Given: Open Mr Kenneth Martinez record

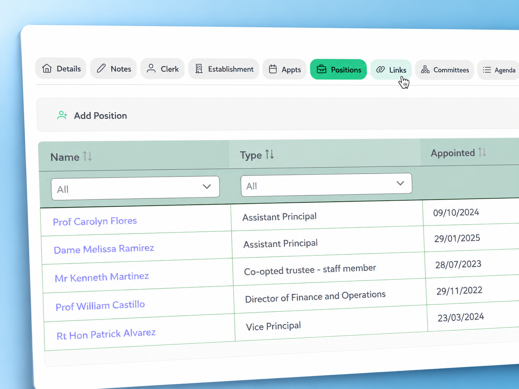Looking at the screenshot, I should pyautogui.click(x=102, y=277).
